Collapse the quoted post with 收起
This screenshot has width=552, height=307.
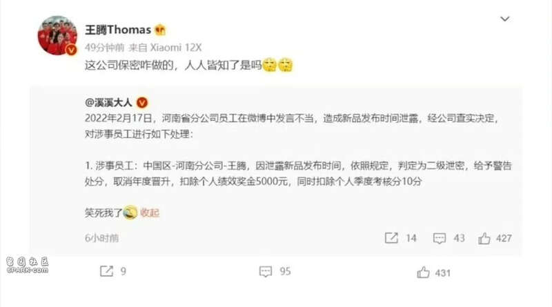tap(150, 212)
